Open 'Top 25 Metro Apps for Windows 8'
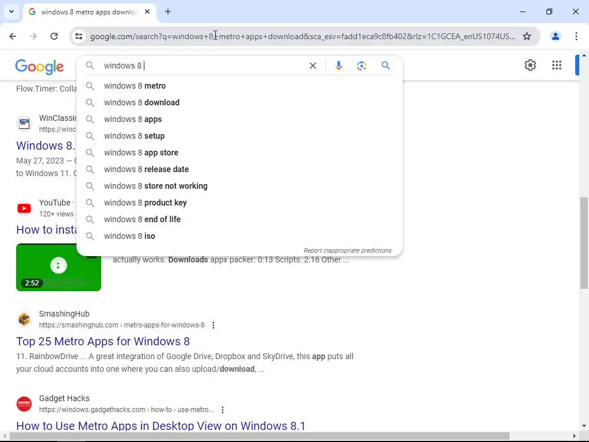Screen dimensions: 589x442 click(x=103, y=341)
